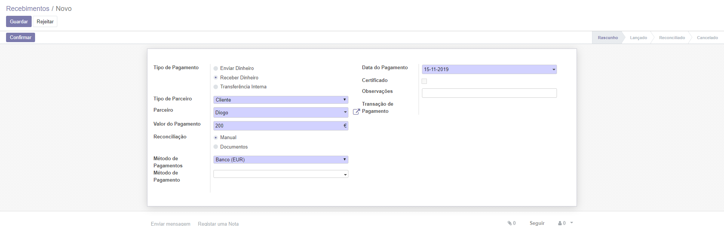The image size is (724, 226).
Task: Click the Observações text field
Action: click(x=489, y=93)
